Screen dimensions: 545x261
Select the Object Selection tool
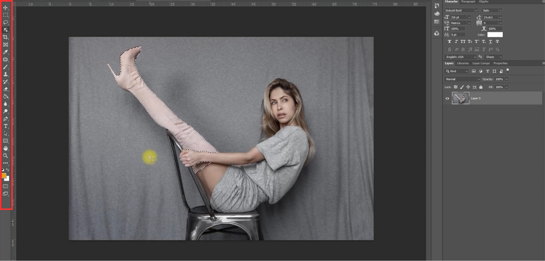pyautogui.click(x=6, y=30)
